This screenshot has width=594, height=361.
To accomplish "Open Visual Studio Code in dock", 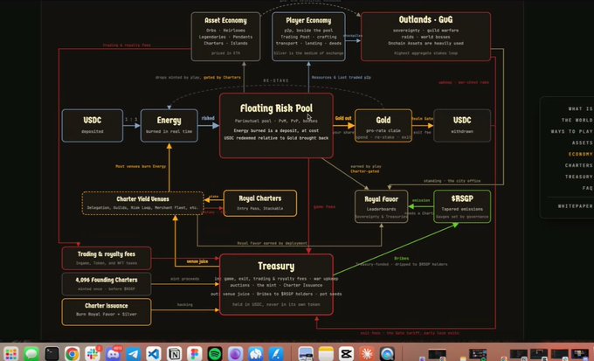I will coord(154,354).
